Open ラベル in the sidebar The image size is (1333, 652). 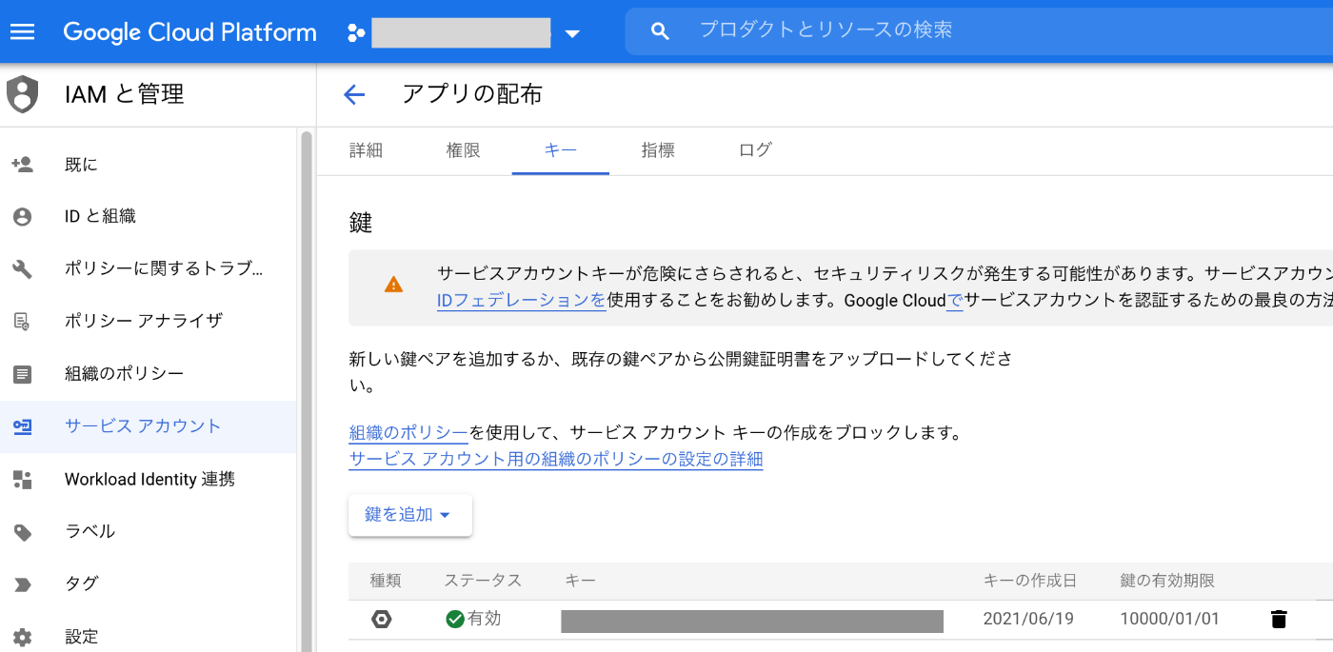pyautogui.click(x=149, y=532)
